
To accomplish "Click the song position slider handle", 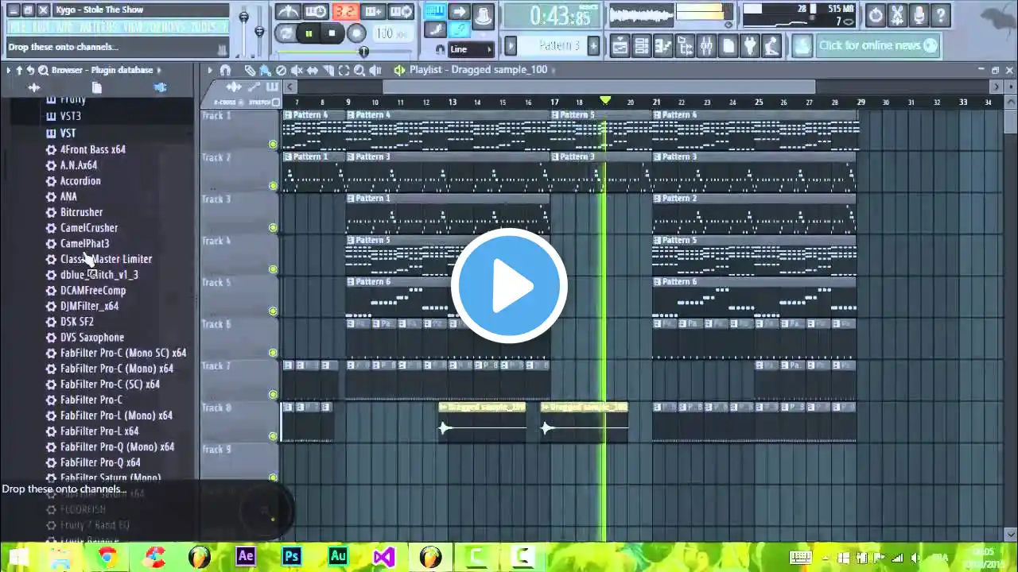I will coord(363,52).
